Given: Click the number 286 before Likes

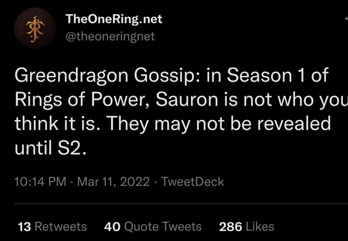Looking at the screenshot, I should click(x=230, y=226).
